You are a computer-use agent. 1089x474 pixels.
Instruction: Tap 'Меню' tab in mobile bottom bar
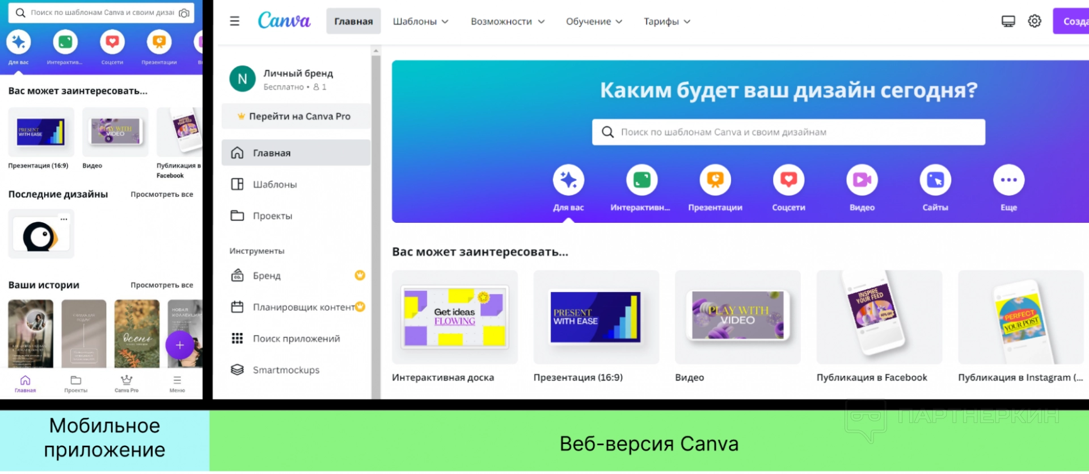[x=177, y=384]
